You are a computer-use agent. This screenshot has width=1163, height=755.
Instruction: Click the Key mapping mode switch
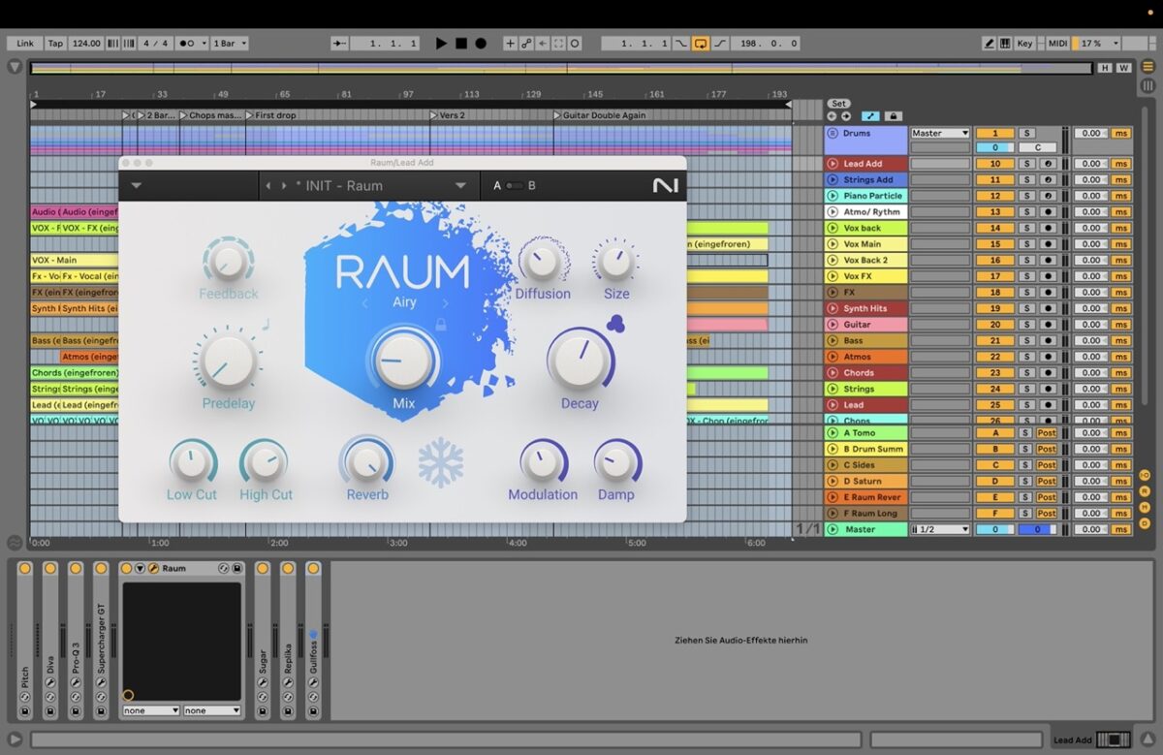1024,43
